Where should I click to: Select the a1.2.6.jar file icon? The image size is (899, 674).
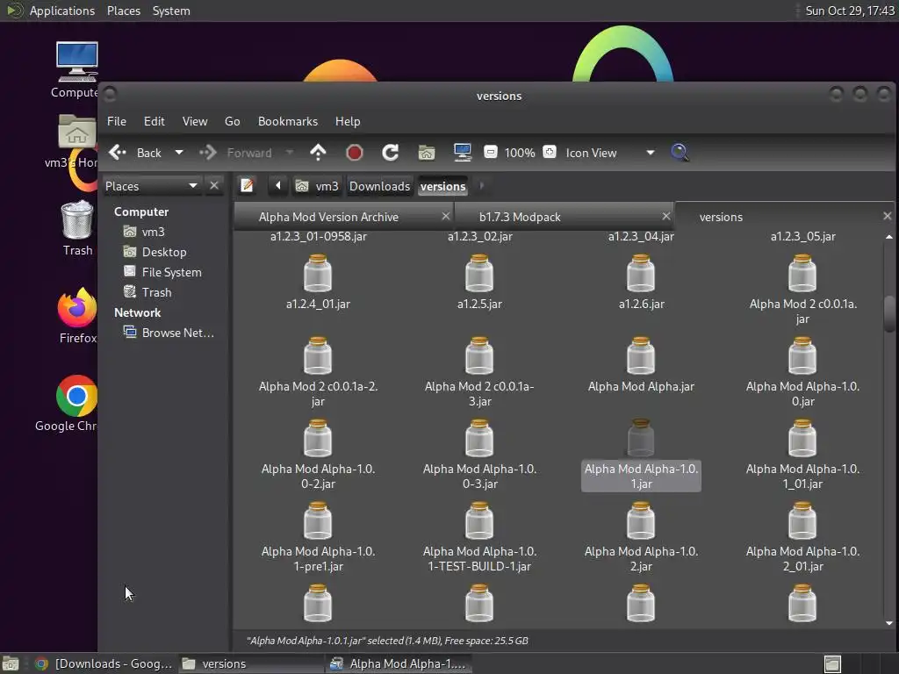pos(641,274)
